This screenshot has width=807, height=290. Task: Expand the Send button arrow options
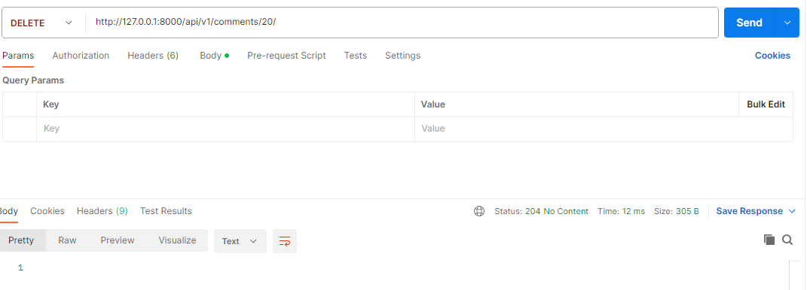tap(787, 23)
